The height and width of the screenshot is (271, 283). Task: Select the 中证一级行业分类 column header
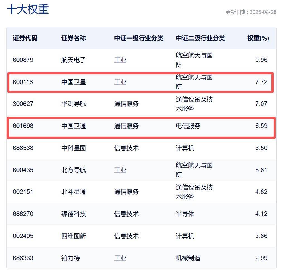click(138, 38)
